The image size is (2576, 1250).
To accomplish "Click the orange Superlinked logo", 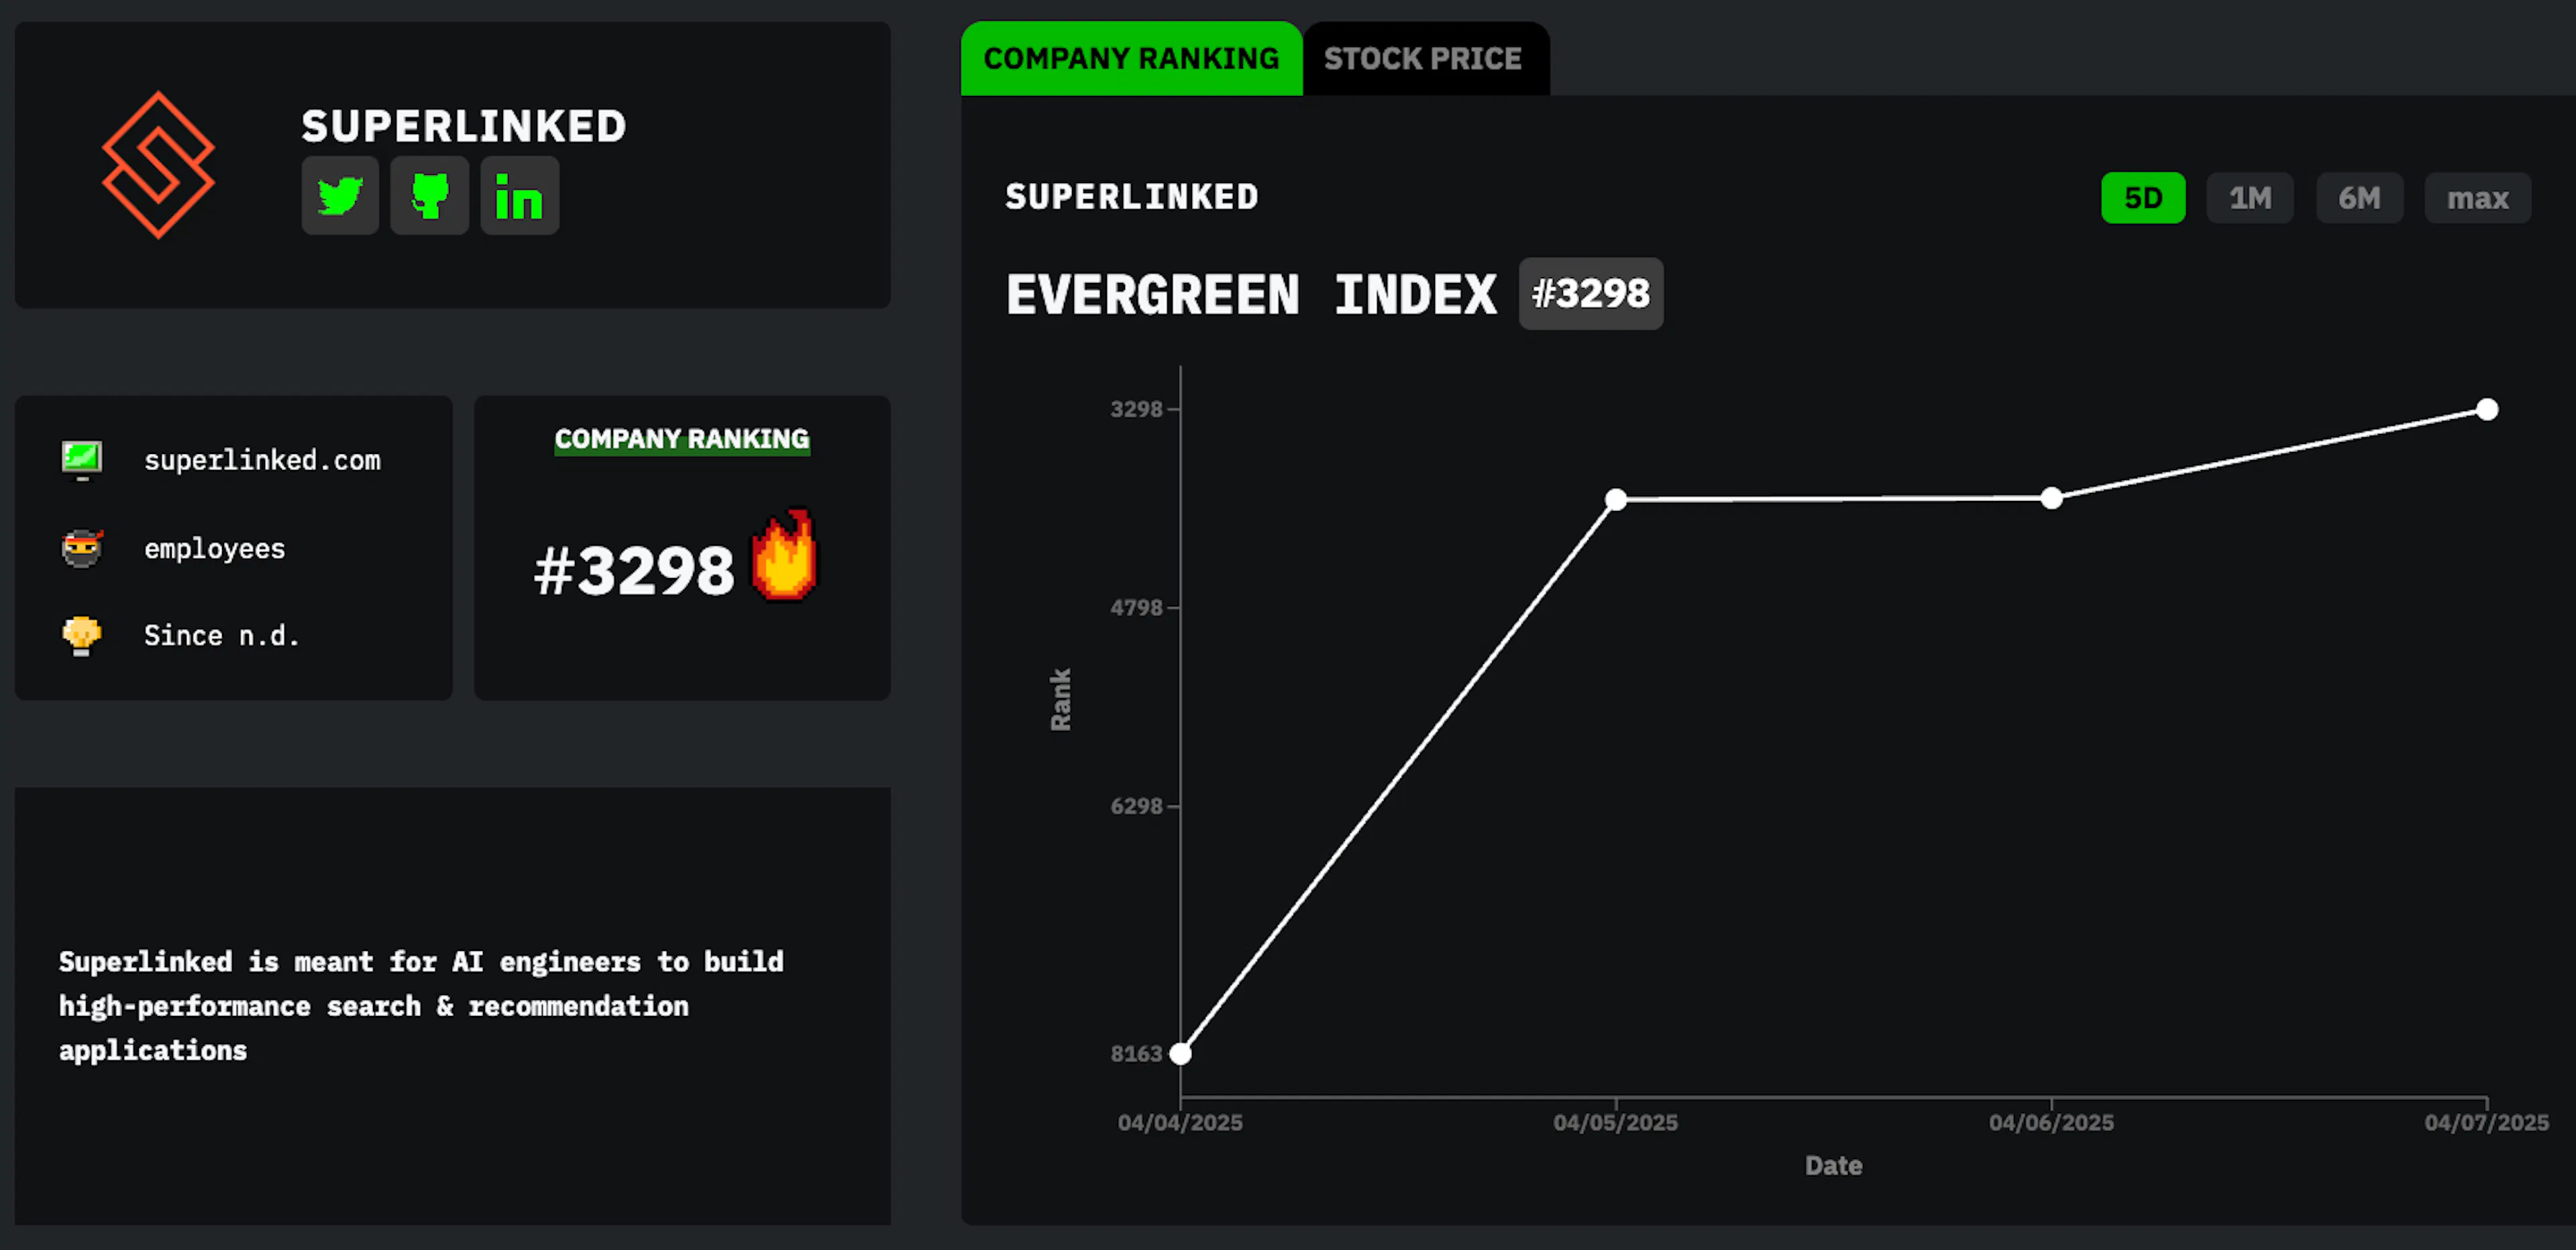I will [x=158, y=165].
